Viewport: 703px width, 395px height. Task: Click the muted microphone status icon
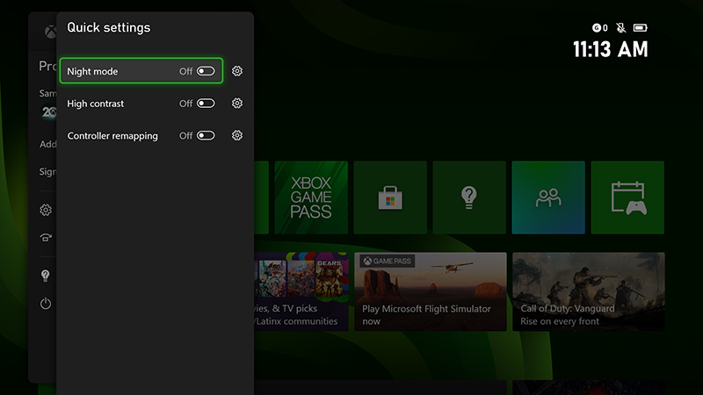pos(621,28)
